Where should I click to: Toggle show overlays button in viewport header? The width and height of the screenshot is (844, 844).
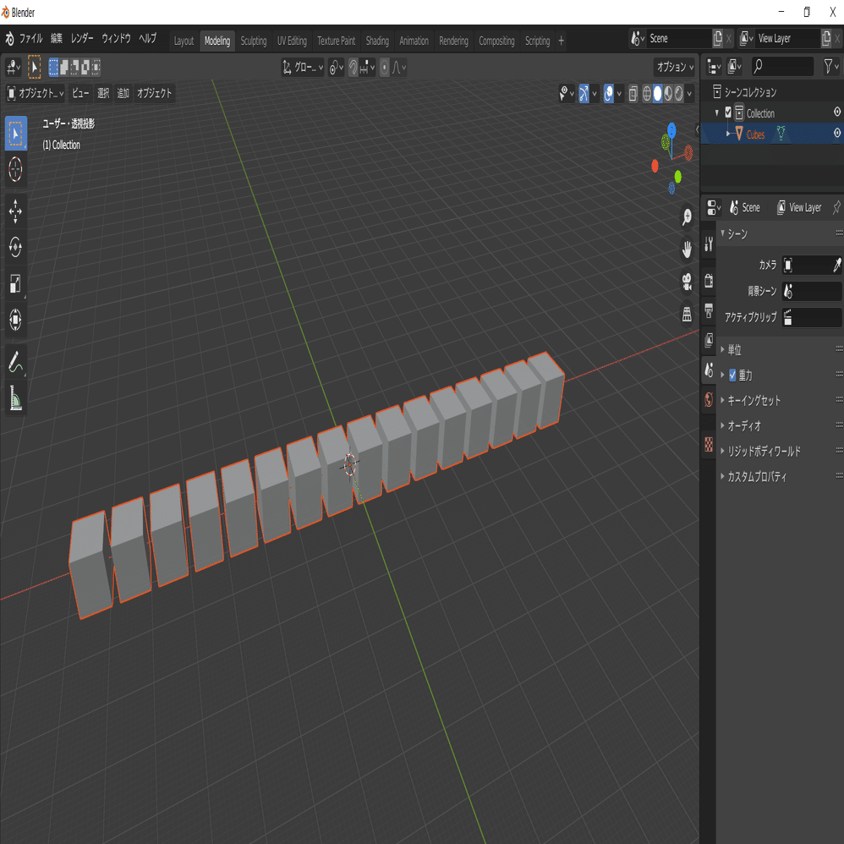click(608, 94)
